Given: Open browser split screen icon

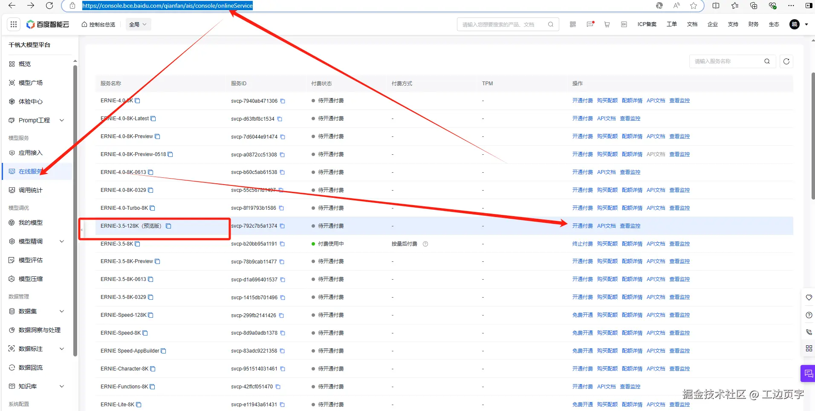Looking at the screenshot, I should pyautogui.click(x=716, y=6).
